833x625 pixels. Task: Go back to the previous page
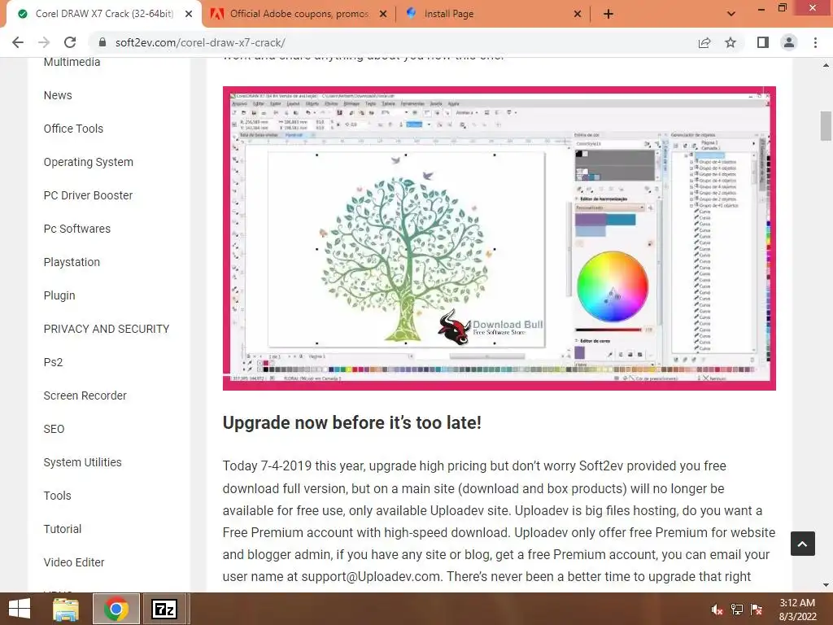(x=18, y=42)
